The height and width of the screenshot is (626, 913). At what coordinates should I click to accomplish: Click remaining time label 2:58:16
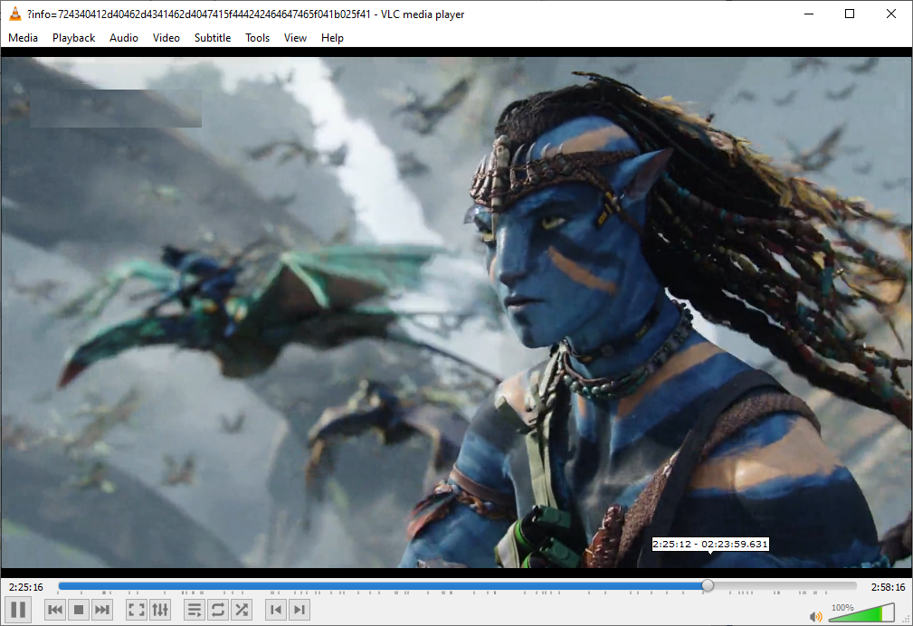pyautogui.click(x=887, y=587)
